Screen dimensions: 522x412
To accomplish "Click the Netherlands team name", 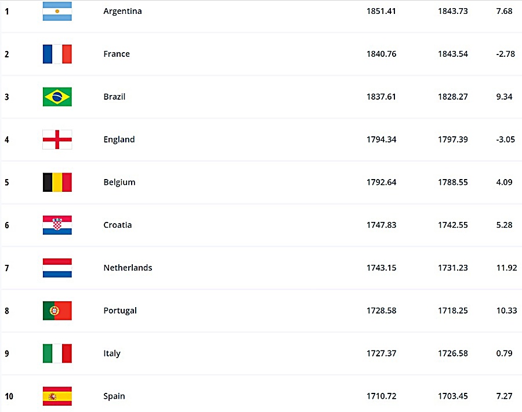I will pos(128,268).
